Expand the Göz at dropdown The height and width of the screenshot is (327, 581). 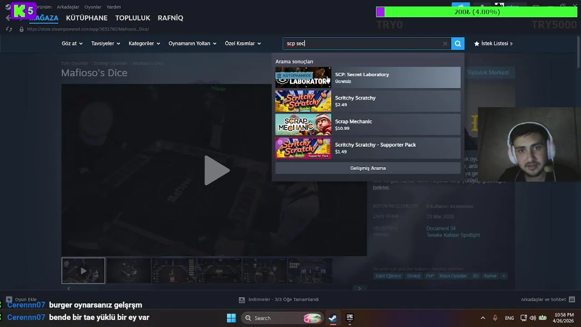[72, 44]
